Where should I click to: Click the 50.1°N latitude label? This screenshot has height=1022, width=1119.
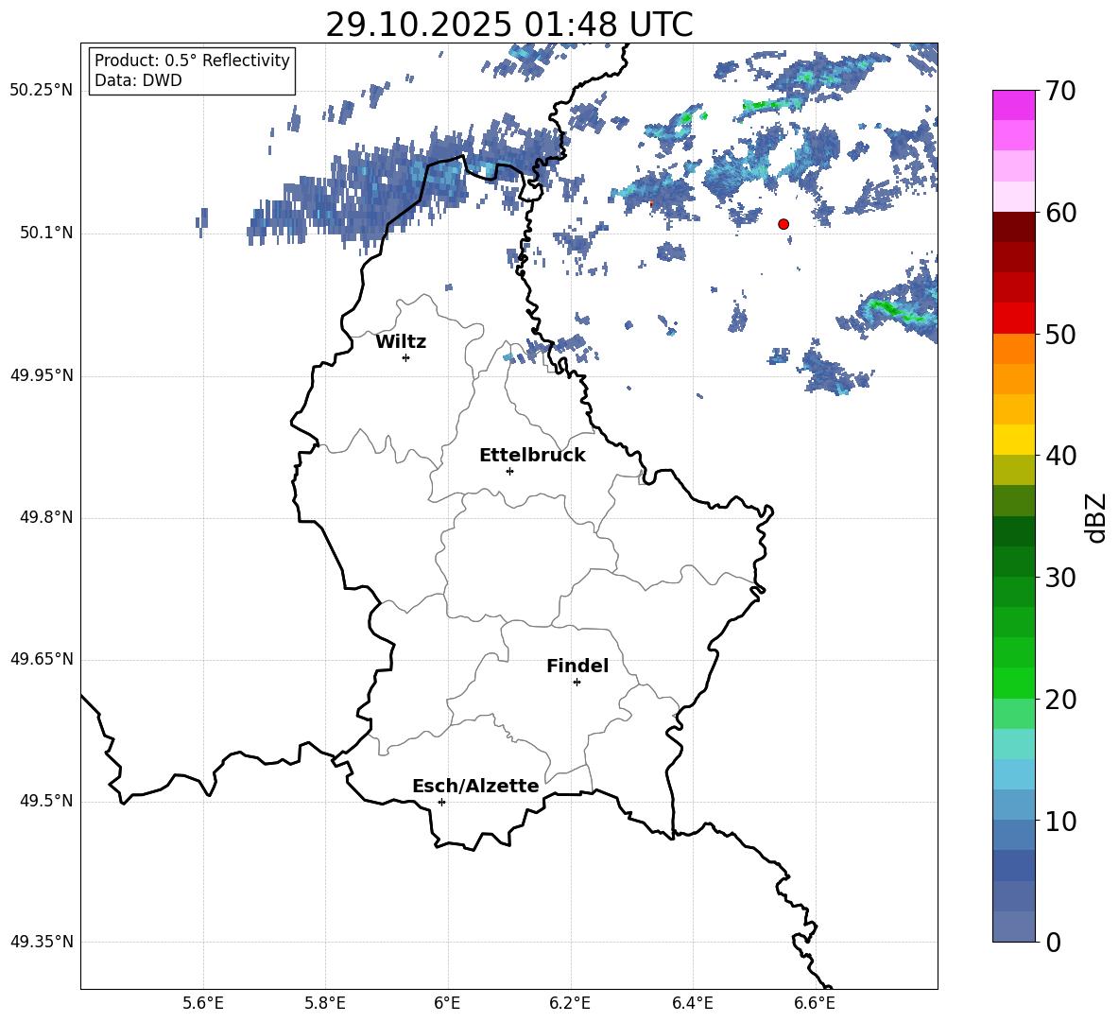(x=46, y=234)
